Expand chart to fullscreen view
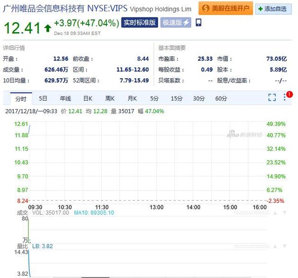Viewport: 298px width, 278px height. 272,97
